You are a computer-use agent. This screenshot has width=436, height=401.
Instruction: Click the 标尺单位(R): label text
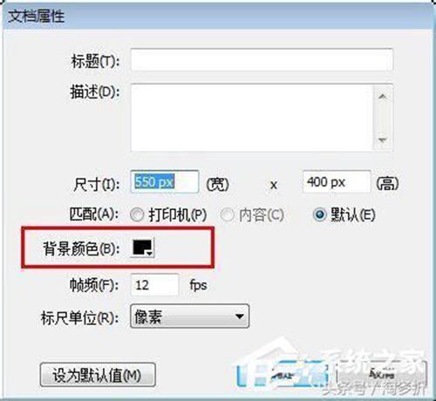coord(80,317)
